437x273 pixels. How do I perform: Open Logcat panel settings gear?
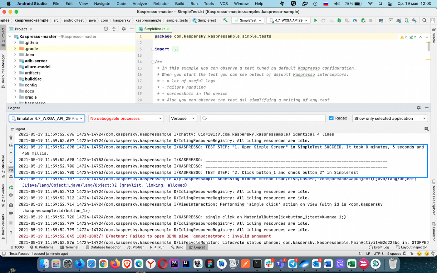click(419, 108)
